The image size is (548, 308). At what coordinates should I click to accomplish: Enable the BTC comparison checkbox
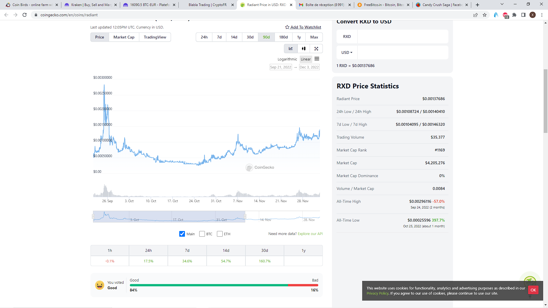pos(202,234)
